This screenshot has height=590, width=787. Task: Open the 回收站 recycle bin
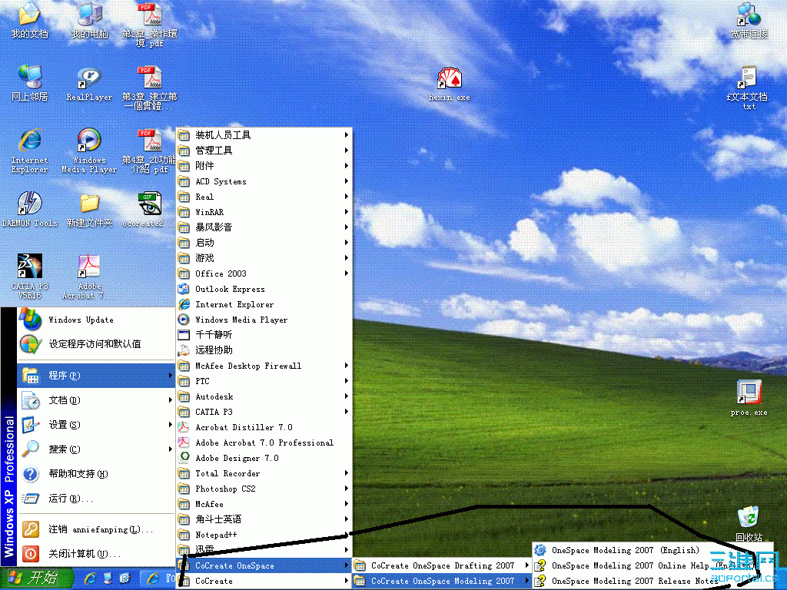pyautogui.click(x=749, y=524)
